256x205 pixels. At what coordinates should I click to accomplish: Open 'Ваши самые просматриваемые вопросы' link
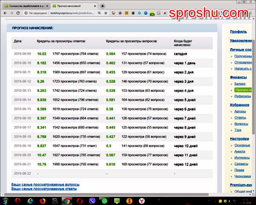pyautogui.click(x=45, y=184)
